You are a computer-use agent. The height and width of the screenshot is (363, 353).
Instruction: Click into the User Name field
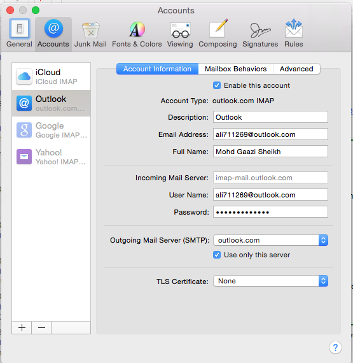coord(270,195)
